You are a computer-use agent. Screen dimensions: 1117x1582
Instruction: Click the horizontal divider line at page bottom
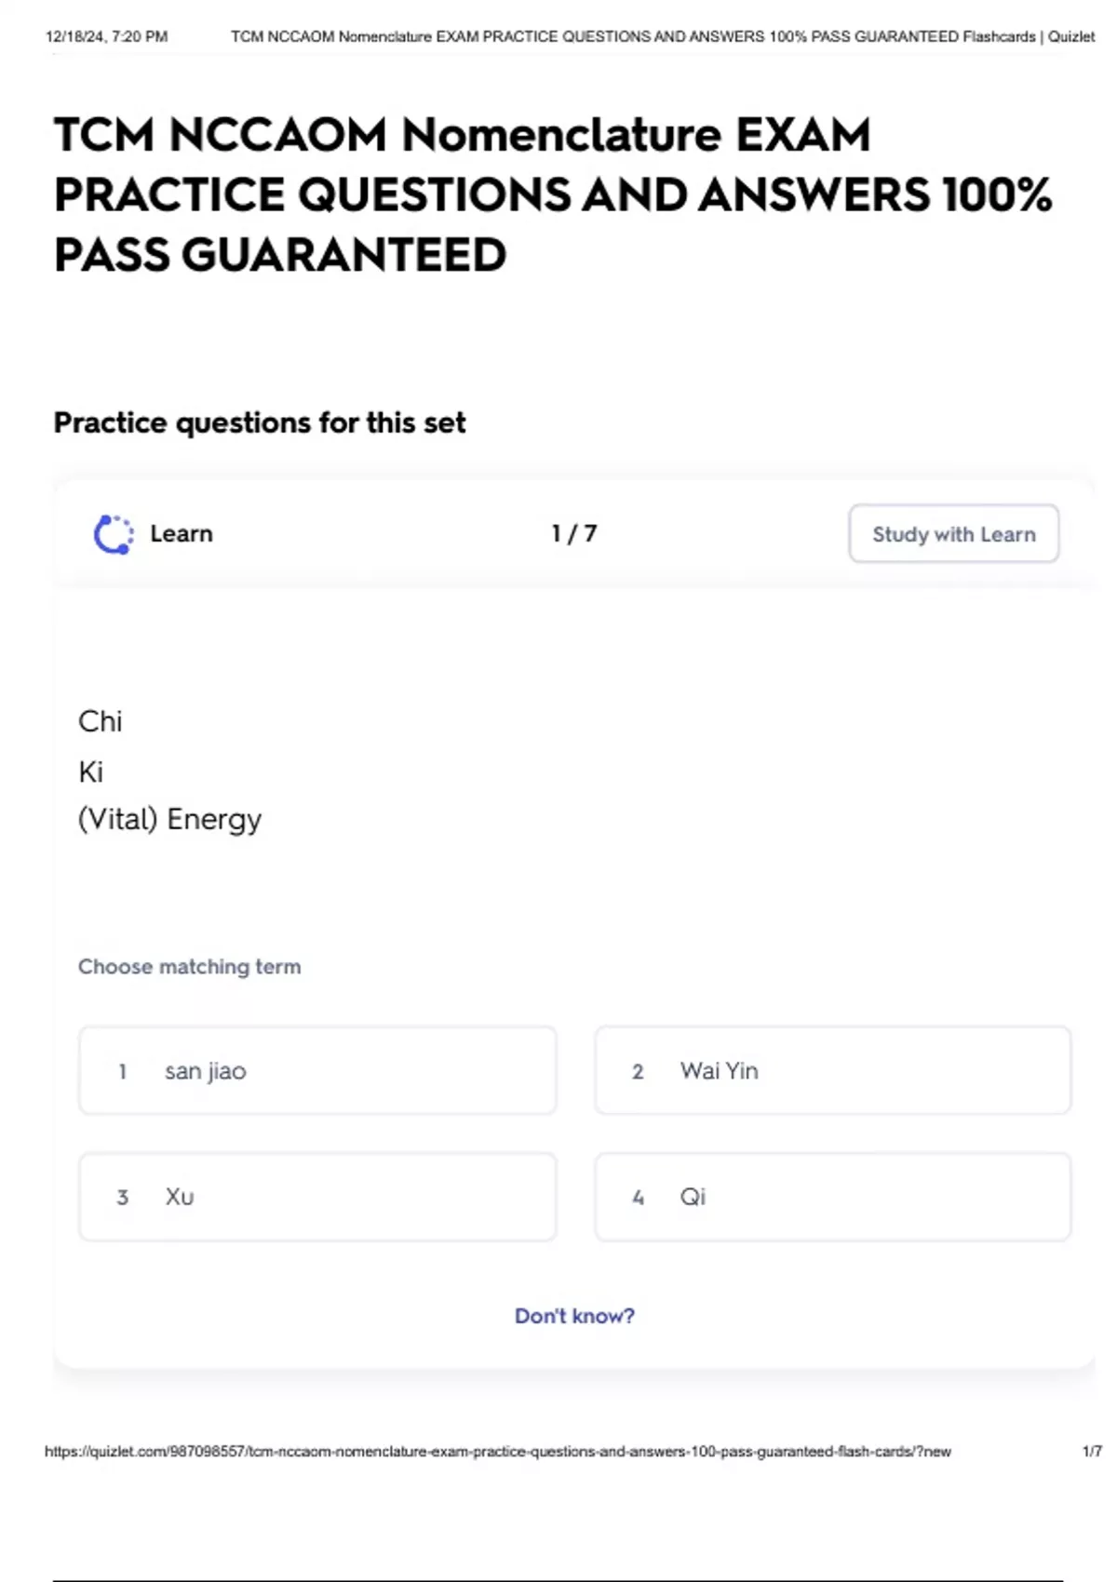pyautogui.click(x=557, y=1579)
